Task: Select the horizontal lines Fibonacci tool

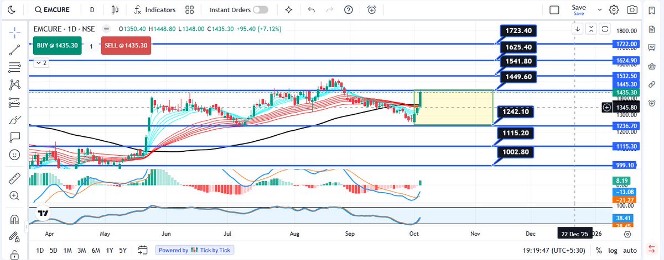Action: pyautogui.click(x=15, y=67)
